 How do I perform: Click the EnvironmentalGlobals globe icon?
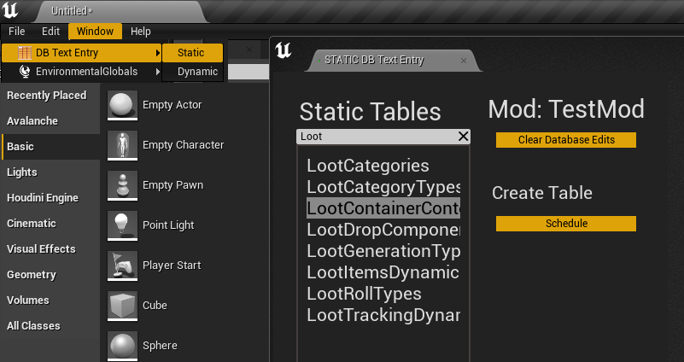[x=25, y=72]
